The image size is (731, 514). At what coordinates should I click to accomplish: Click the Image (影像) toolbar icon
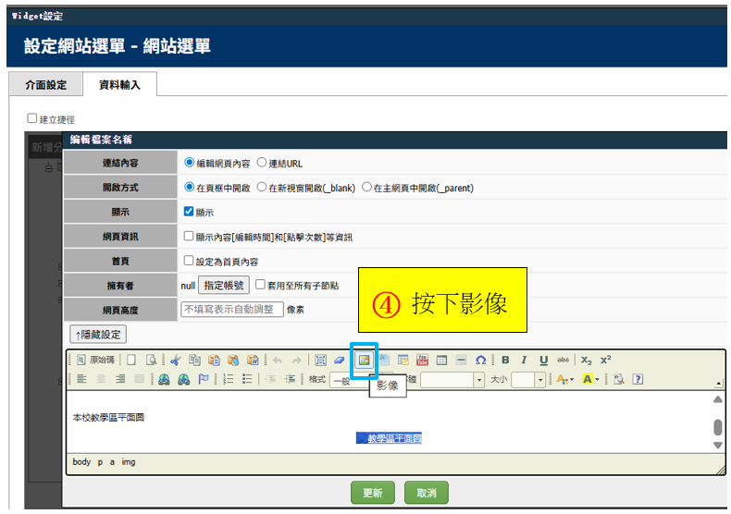[365, 360]
